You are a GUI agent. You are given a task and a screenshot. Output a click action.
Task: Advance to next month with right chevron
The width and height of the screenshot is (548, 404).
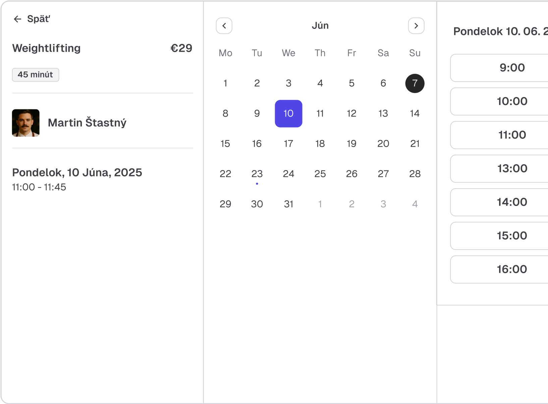click(416, 26)
